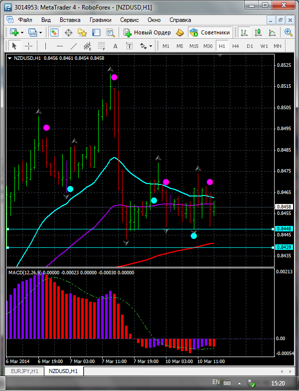
Task: Open the New Chart dropdown arrow
Action: coord(22,33)
